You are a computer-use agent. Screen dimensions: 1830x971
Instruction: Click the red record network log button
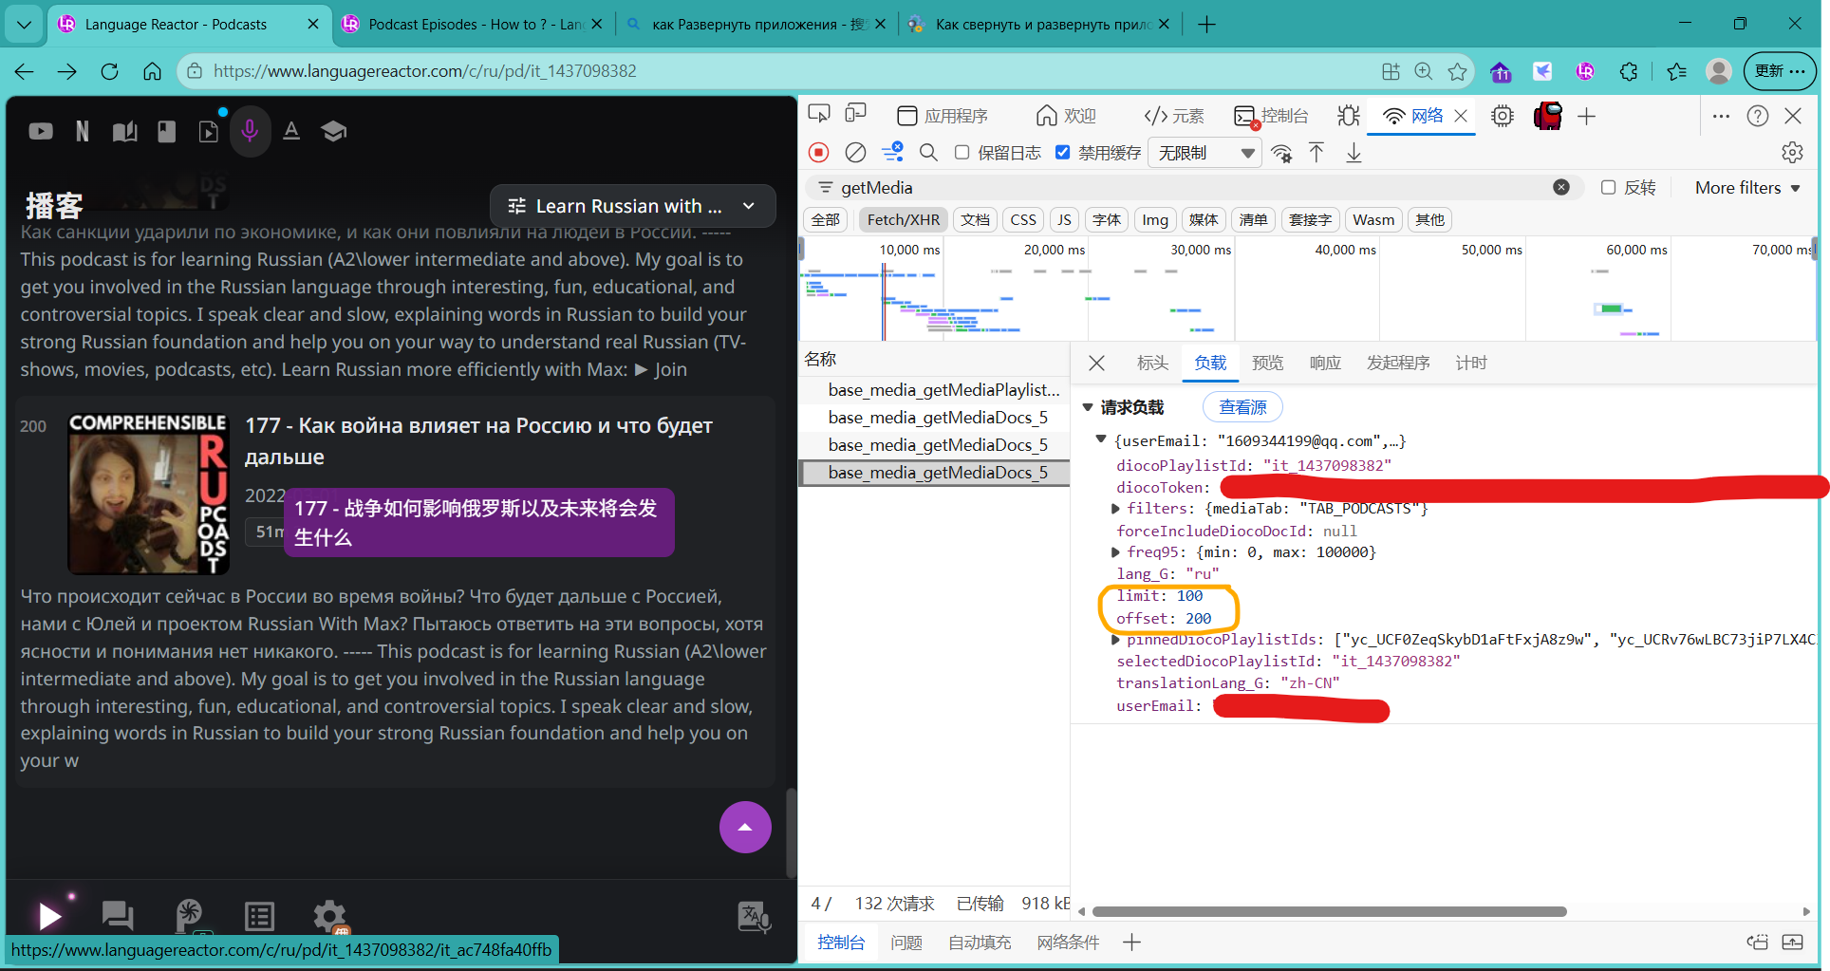pyautogui.click(x=819, y=152)
